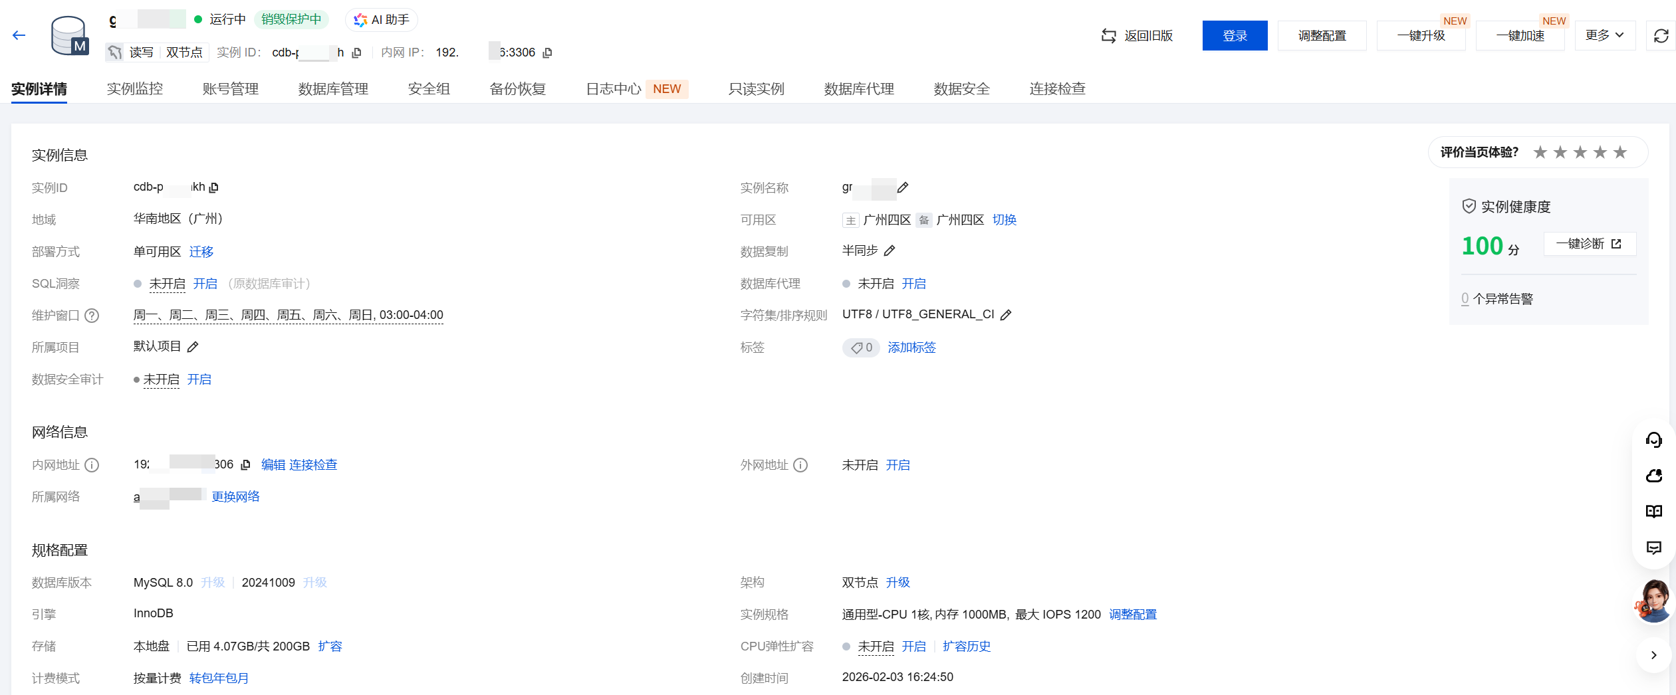Image resolution: width=1676 pixels, height=695 pixels.
Task: Open the documentation book icon
Action: (x=1653, y=512)
